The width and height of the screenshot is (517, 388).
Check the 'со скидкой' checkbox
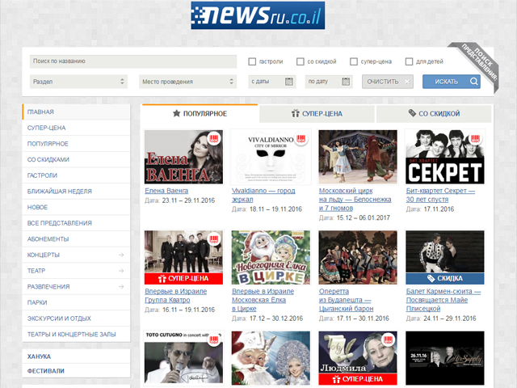point(301,61)
